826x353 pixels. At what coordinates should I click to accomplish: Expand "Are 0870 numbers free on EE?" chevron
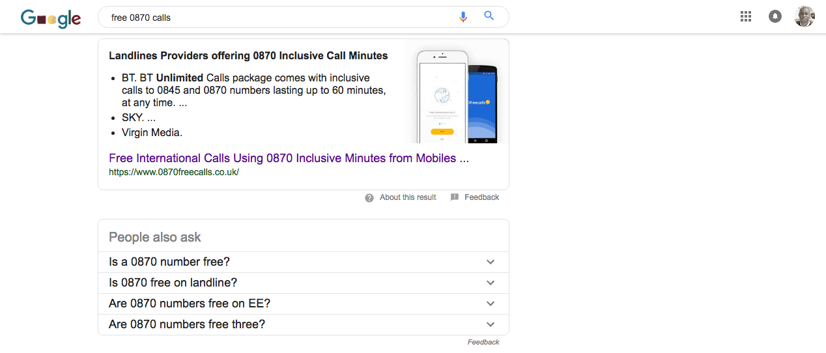tap(491, 304)
